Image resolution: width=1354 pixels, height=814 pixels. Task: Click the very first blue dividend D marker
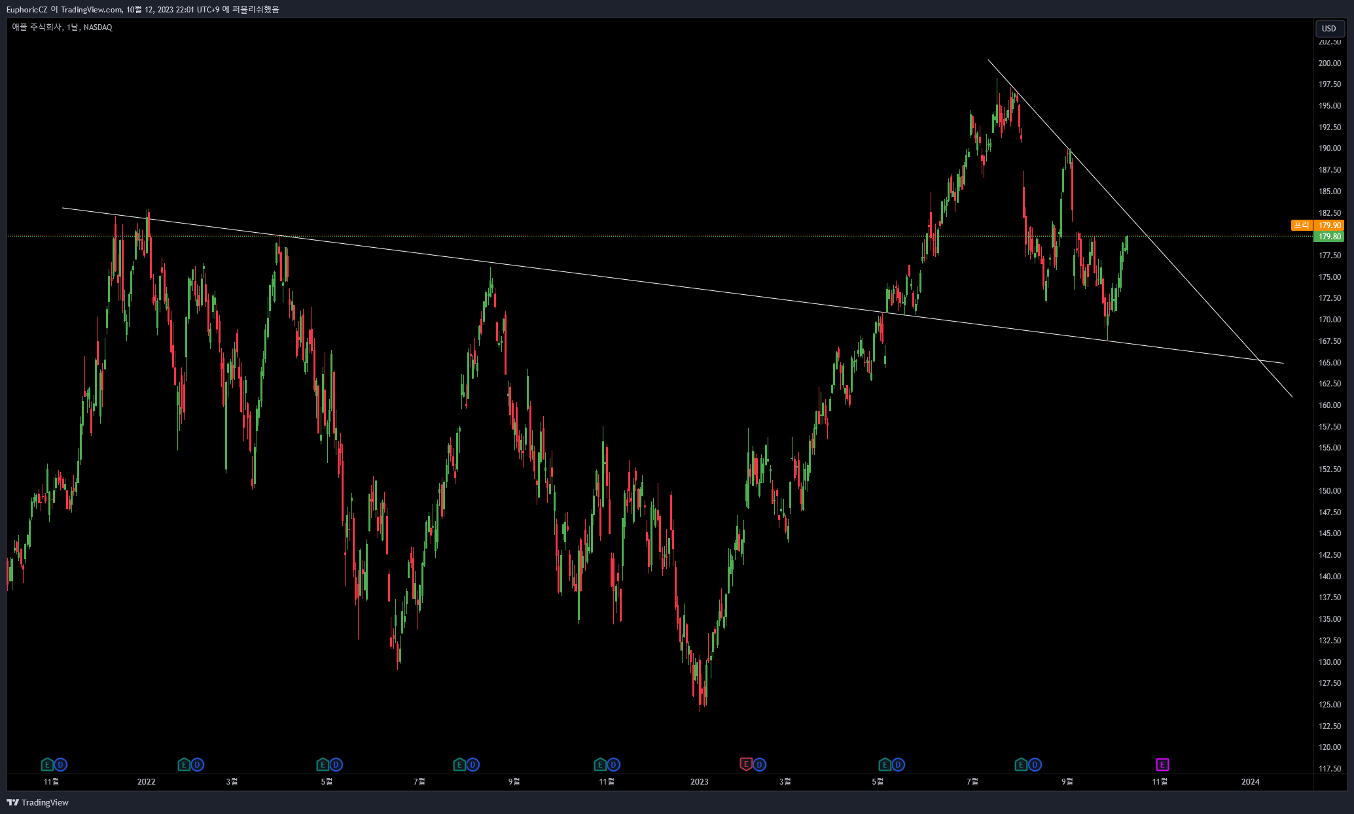click(x=61, y=764)
